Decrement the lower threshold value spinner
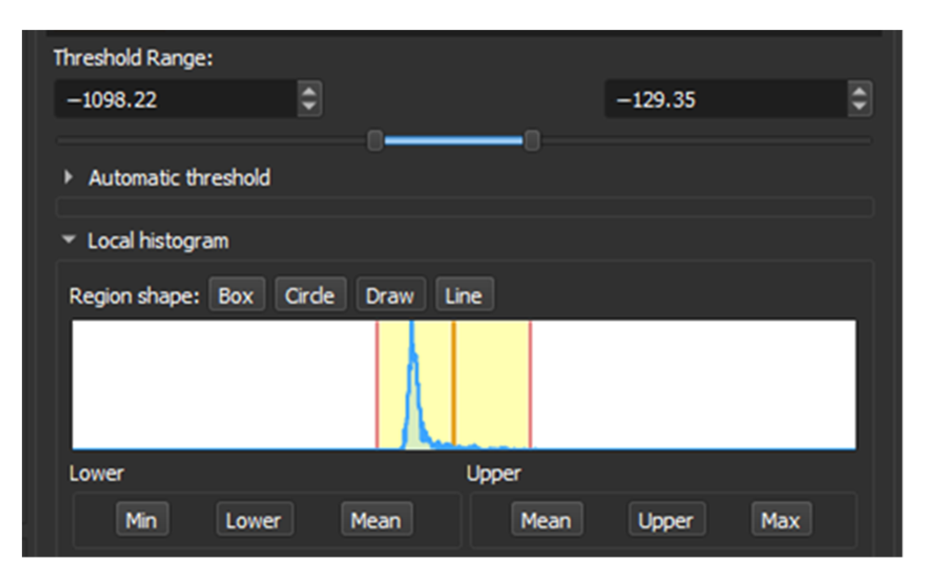932x581 pixels. [x=309, y=106]
